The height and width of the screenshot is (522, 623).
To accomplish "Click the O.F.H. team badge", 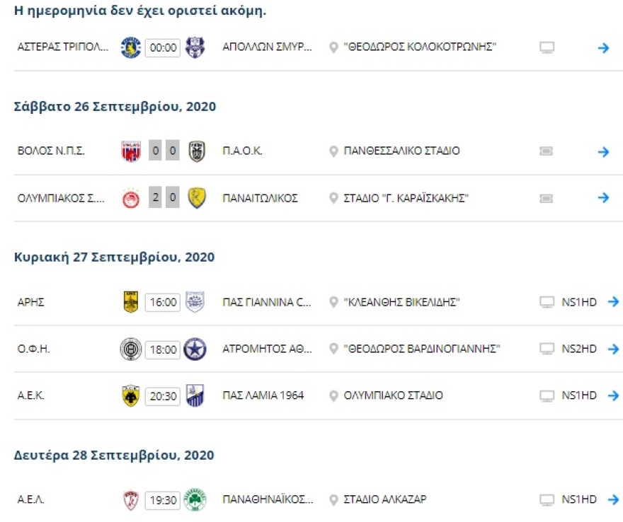I will 131,348.
